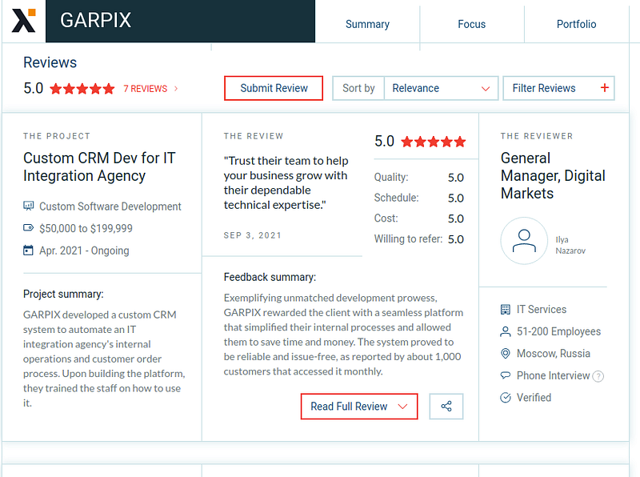Viewport: 640px width, 477px height.
Task: Open the Filter Reviews button
Action: [558, 88]
